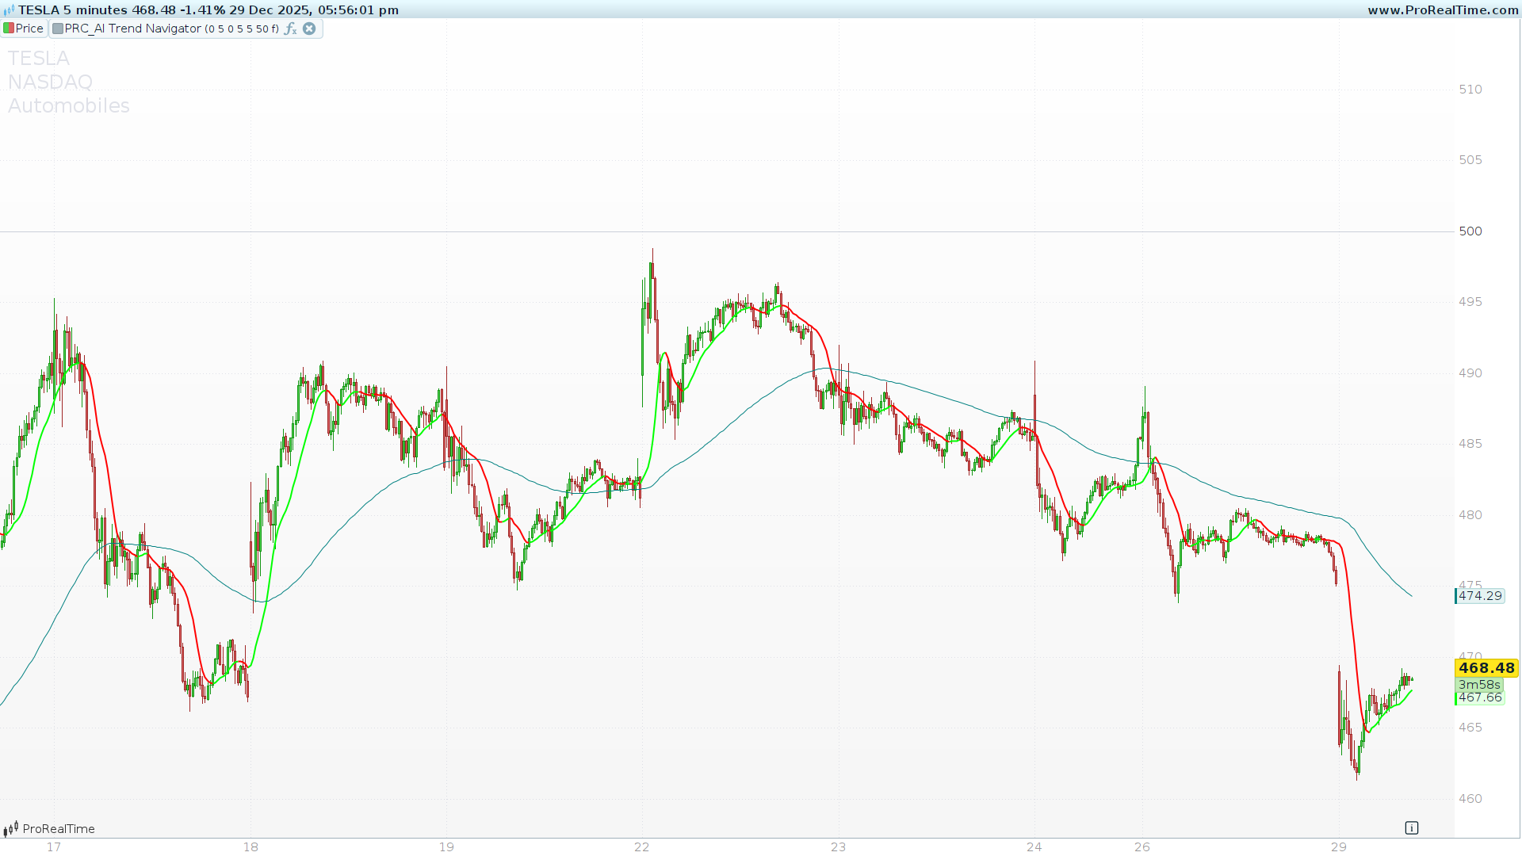Viewport: 1522px width, 856px height.
Task: Click the 467.66 green indicator value label
Action: pos(1480,697)
